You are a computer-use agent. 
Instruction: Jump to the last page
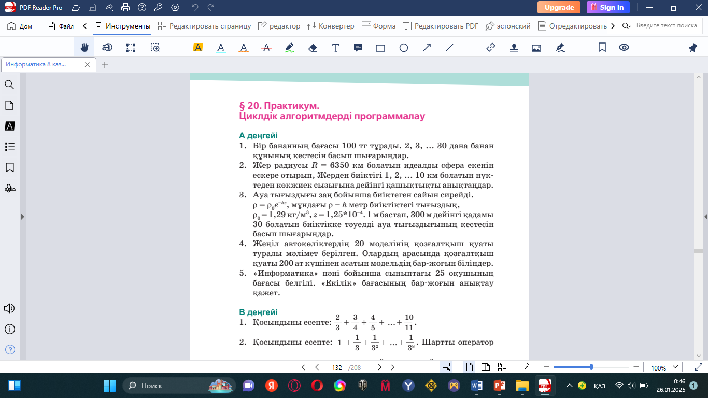point(393,367)
